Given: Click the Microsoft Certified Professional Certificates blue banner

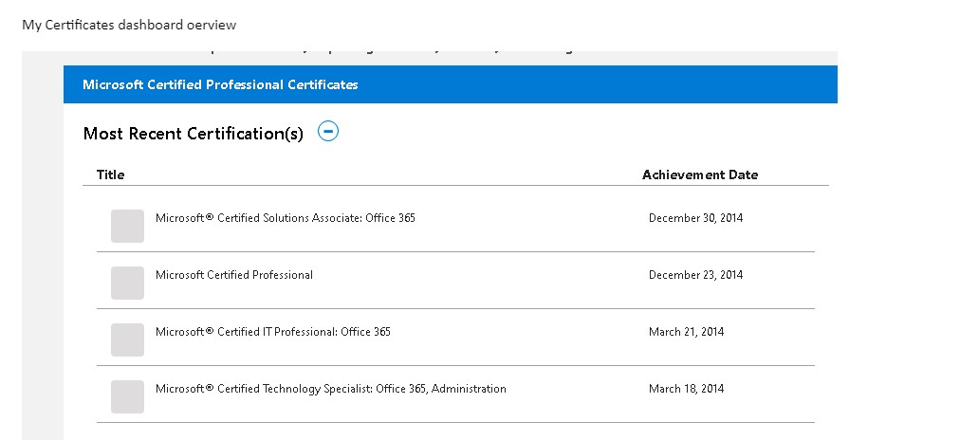Looking at the screenshot, I should [x=450, y=84].
